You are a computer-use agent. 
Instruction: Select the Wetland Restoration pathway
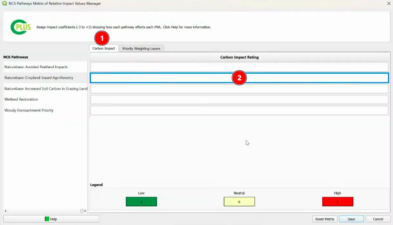21,100
